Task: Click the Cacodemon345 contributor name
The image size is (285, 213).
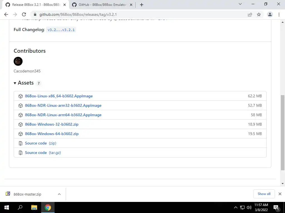Action: pos(27,71)
